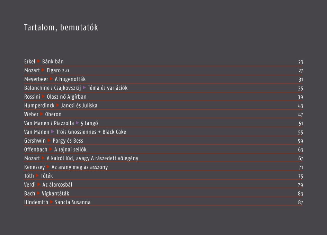Click the red arrow after Meyerbeer

51,79
